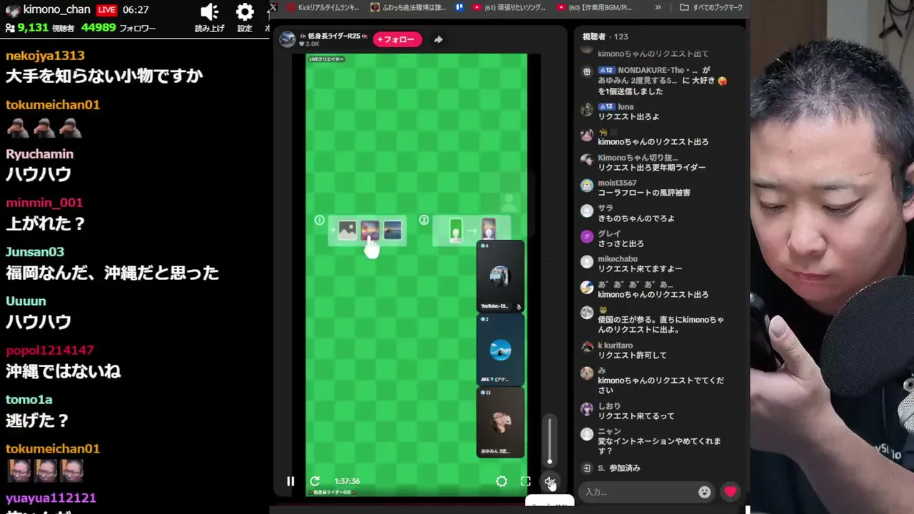Click the message 福岡なんだ、沖縄だと思った
Viewport: 914px width, 514px height.
coord(112,273)
